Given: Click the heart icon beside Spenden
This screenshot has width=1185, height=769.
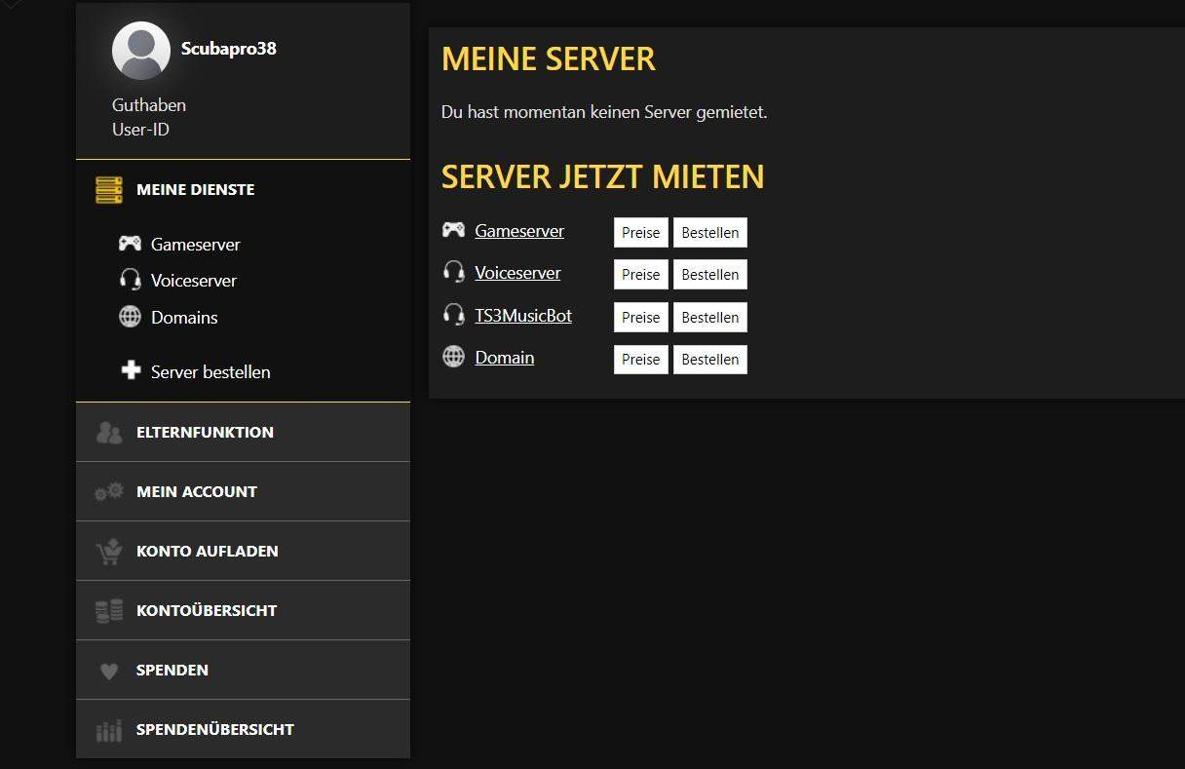Looking at the screenshot, I should pyautogui.click(x=109, y=671).
